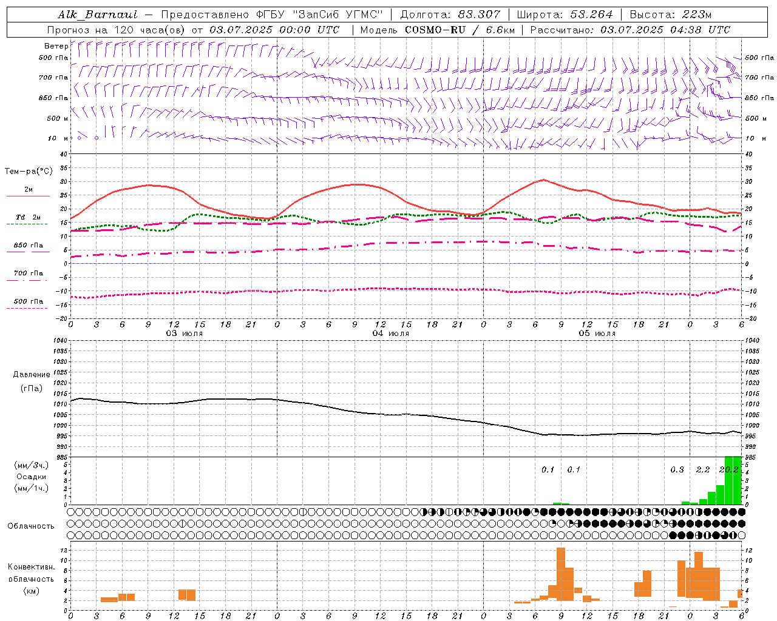Image resolution: width=777 pixels, height=621 pixels.
Task: Select the 700 гПа temperature legend entry
Action: pyautogui.click(x=29, y=274)
